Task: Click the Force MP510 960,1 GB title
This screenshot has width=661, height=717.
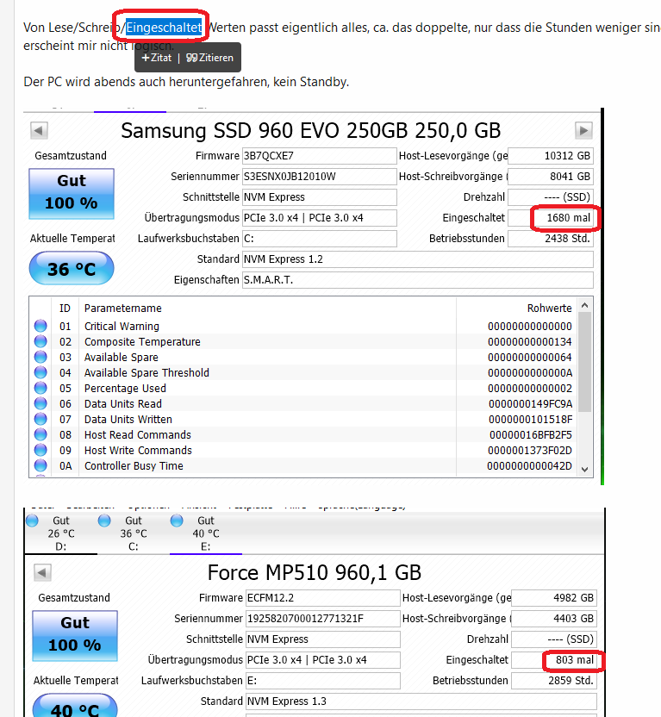Action: pyautogui.click(x=315, y=572)
